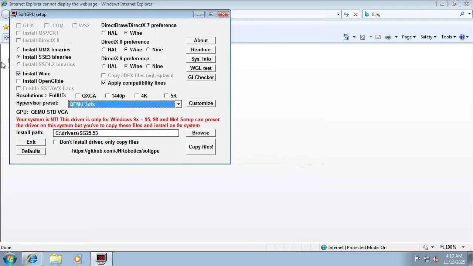Select HAL under DirectX 8 preference

[x=103, y=50]
